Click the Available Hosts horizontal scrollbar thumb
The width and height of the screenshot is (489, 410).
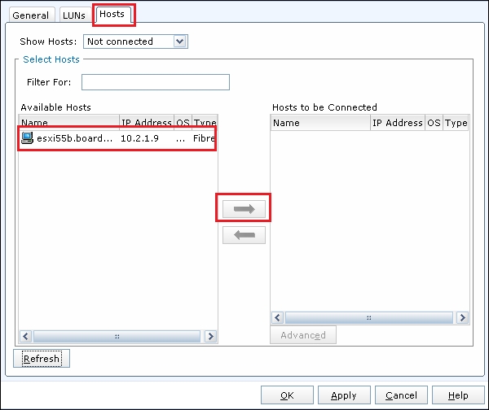coord(117,336)
